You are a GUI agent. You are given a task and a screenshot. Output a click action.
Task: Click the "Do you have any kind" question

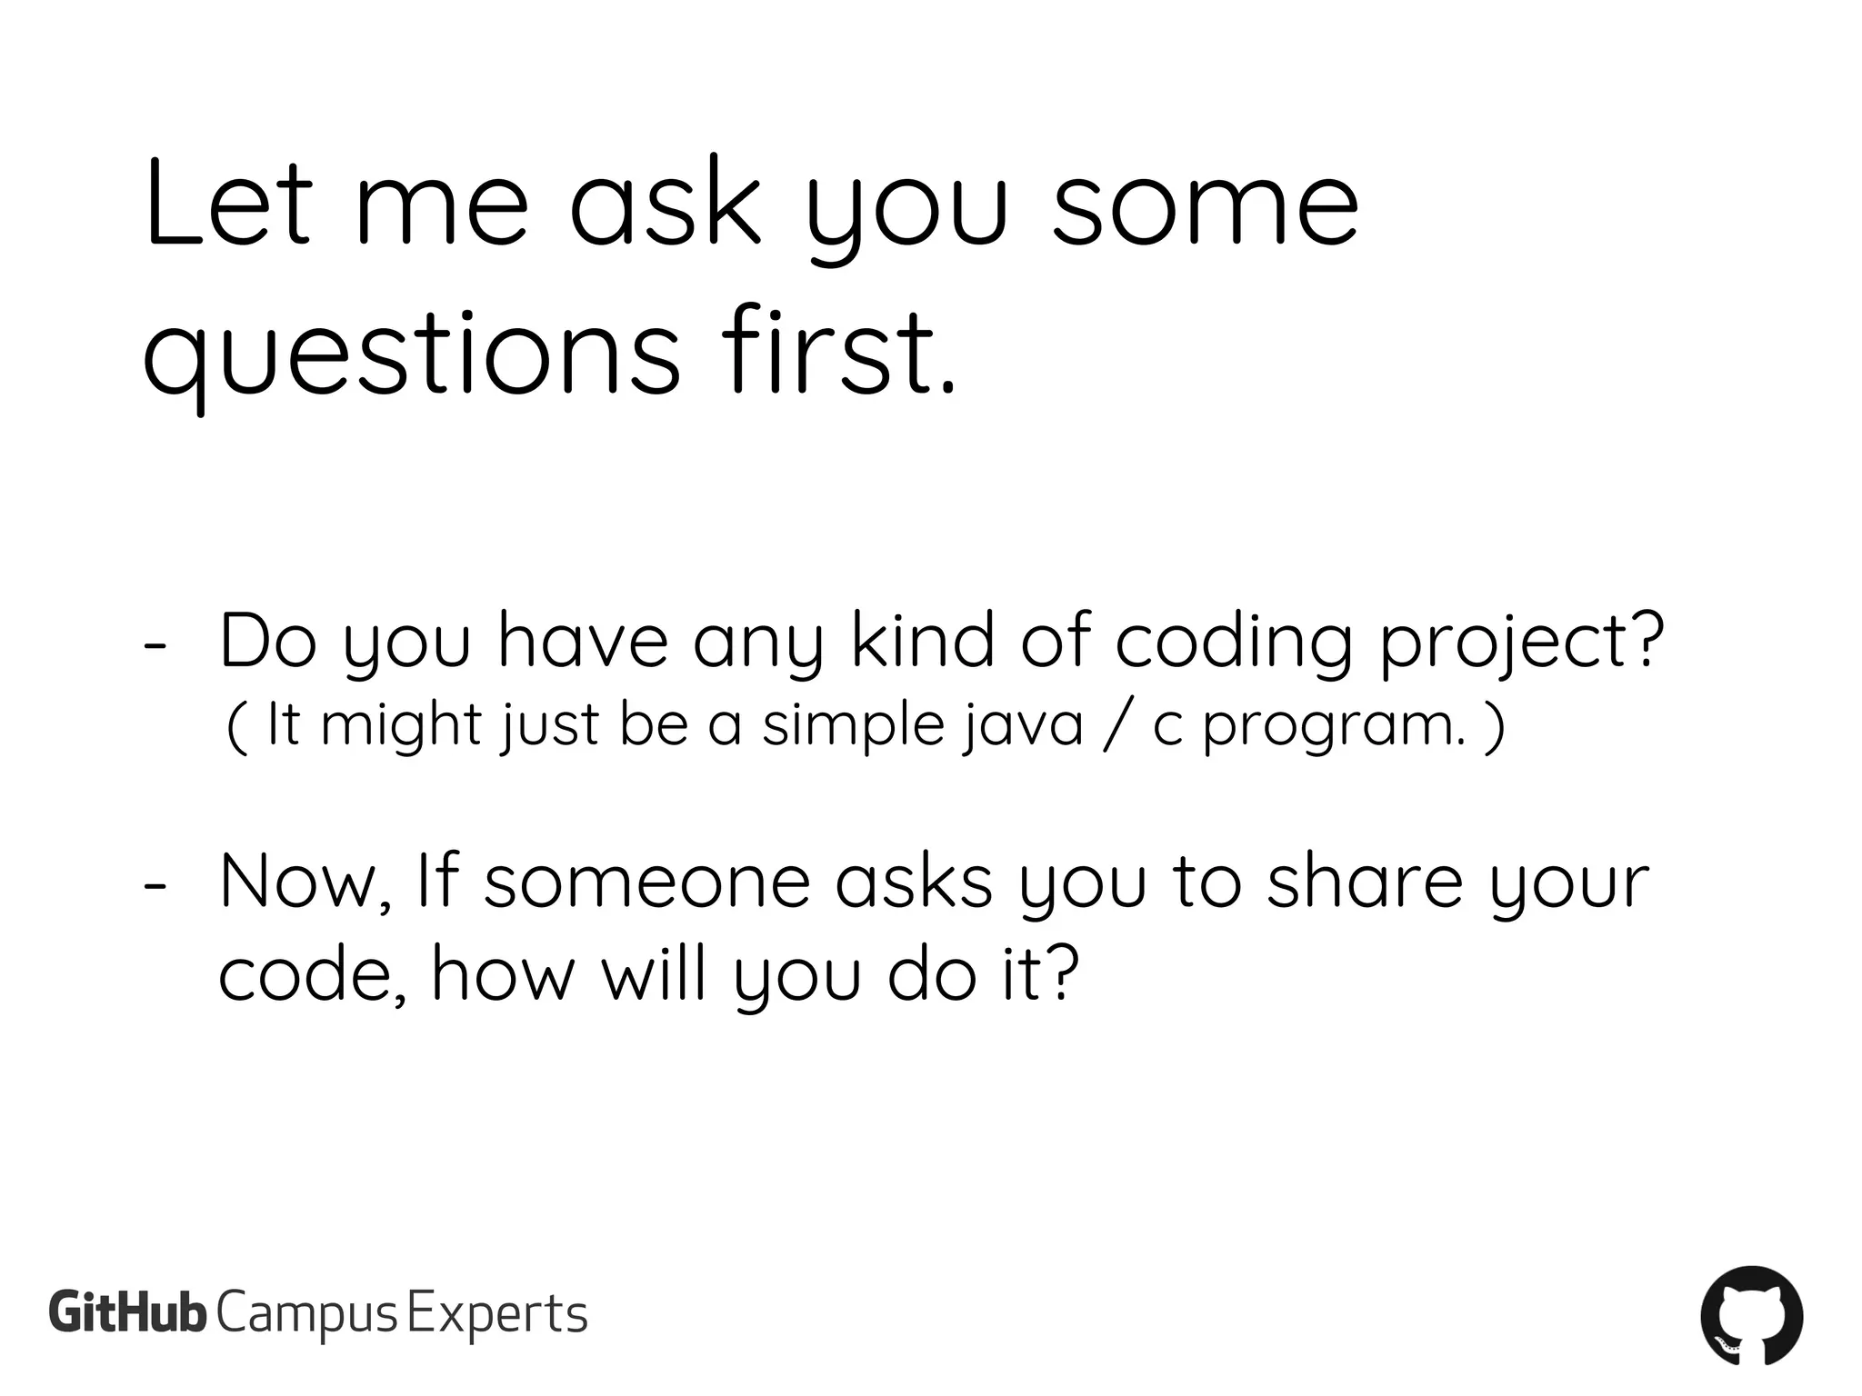click(941, 642)
